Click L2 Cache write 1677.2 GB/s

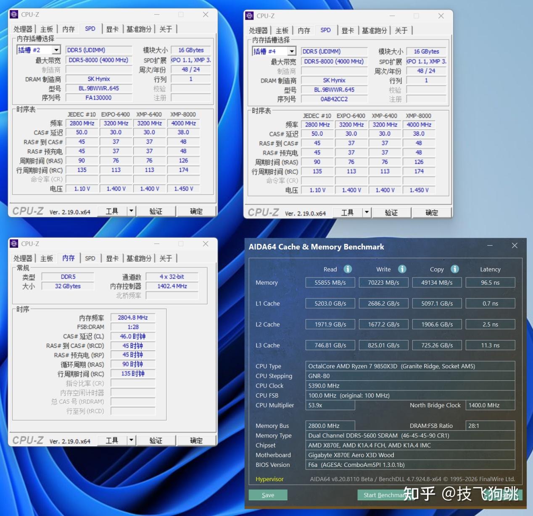(x=384, y=324)
